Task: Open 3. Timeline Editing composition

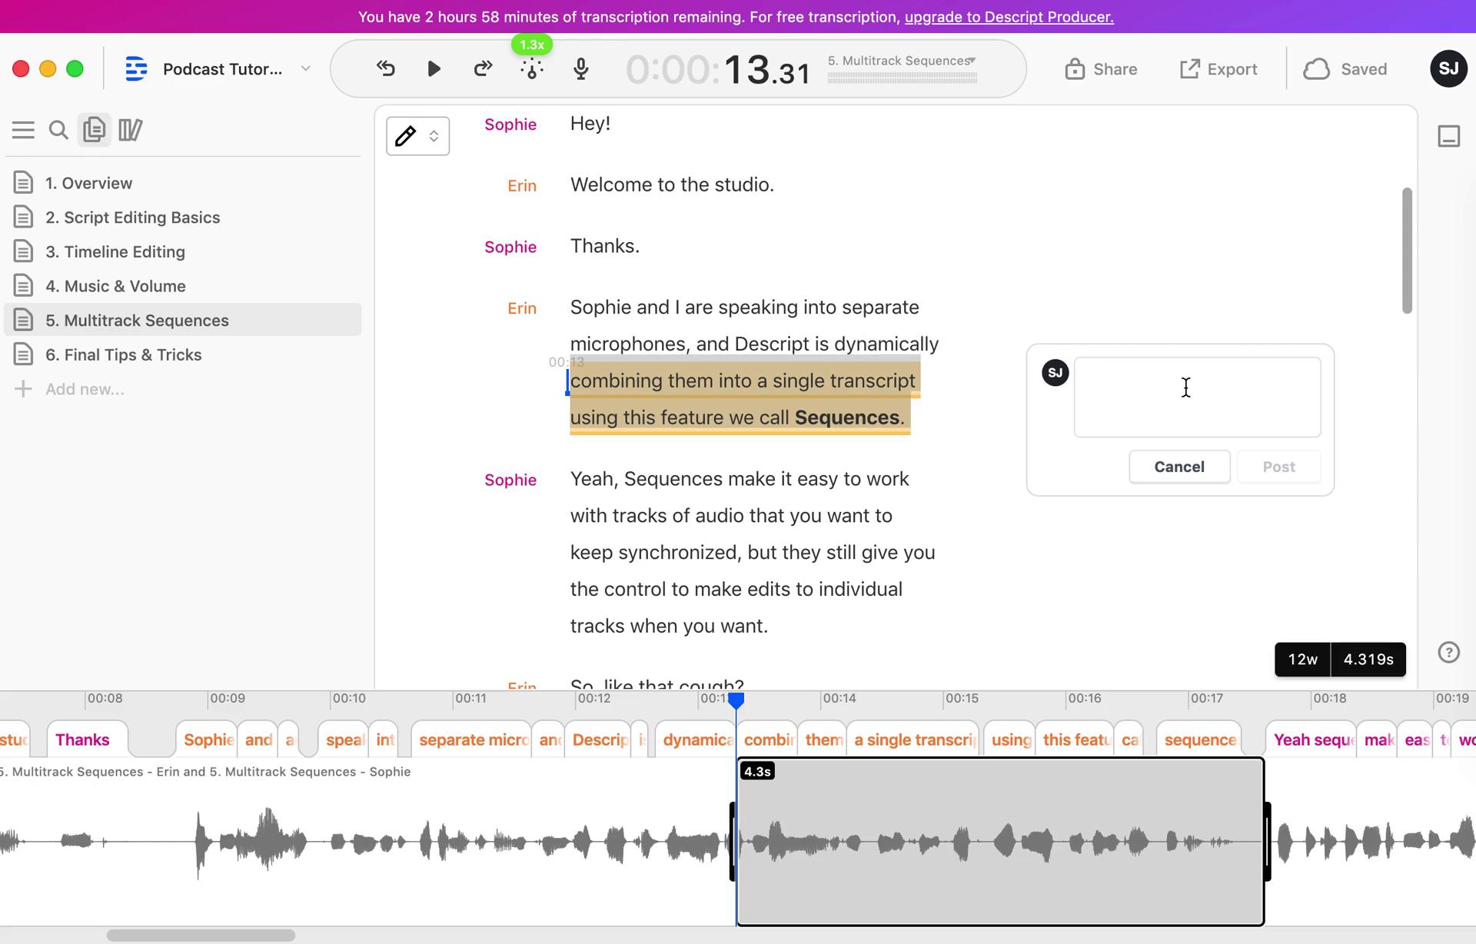Action: pos(183,251)
